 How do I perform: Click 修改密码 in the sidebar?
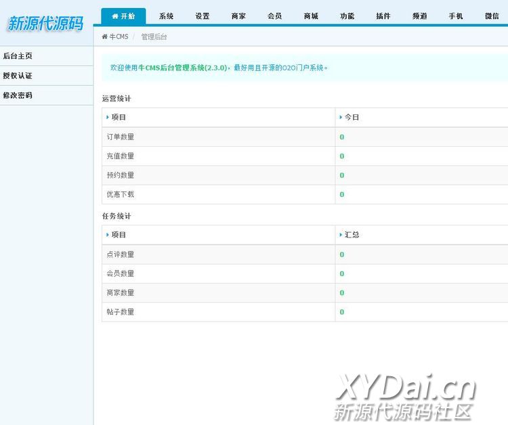click(x=18, y=95)
